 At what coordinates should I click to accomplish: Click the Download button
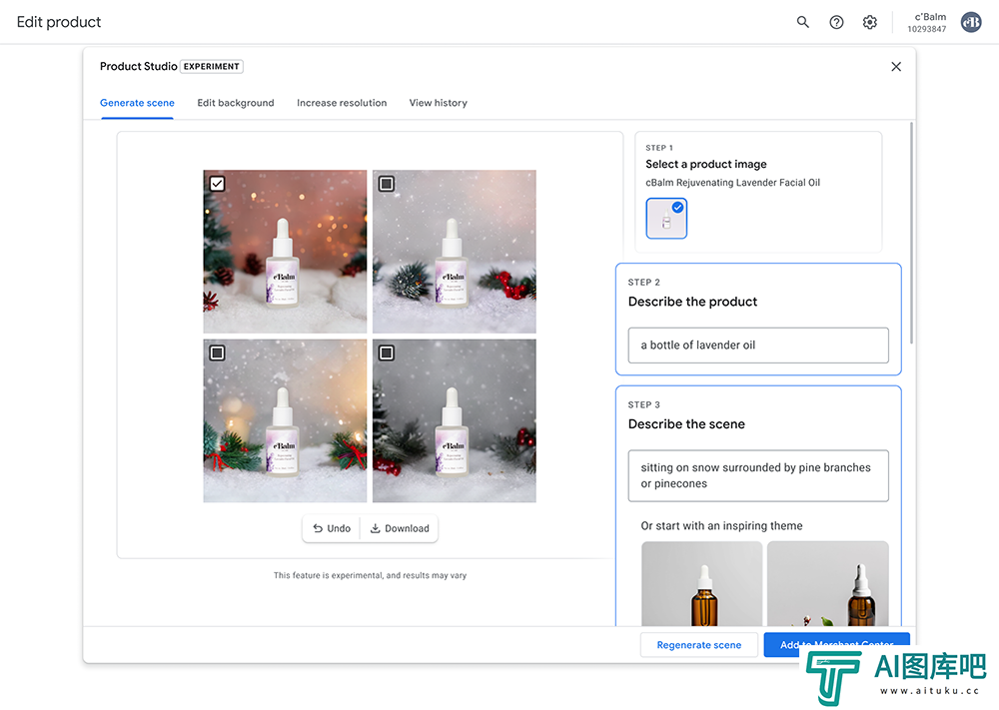click(401, 528)
